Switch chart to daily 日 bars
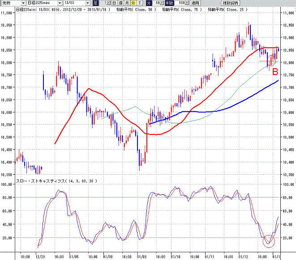296x260 pixels. tap(114, 3)
